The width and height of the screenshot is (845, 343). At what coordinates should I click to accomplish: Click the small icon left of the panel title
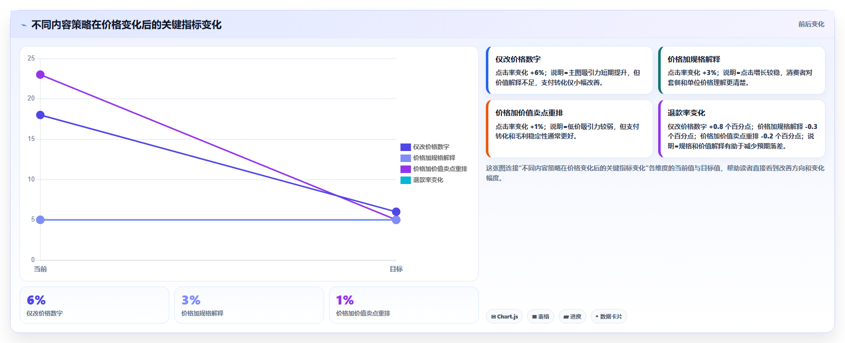[24, 25]
